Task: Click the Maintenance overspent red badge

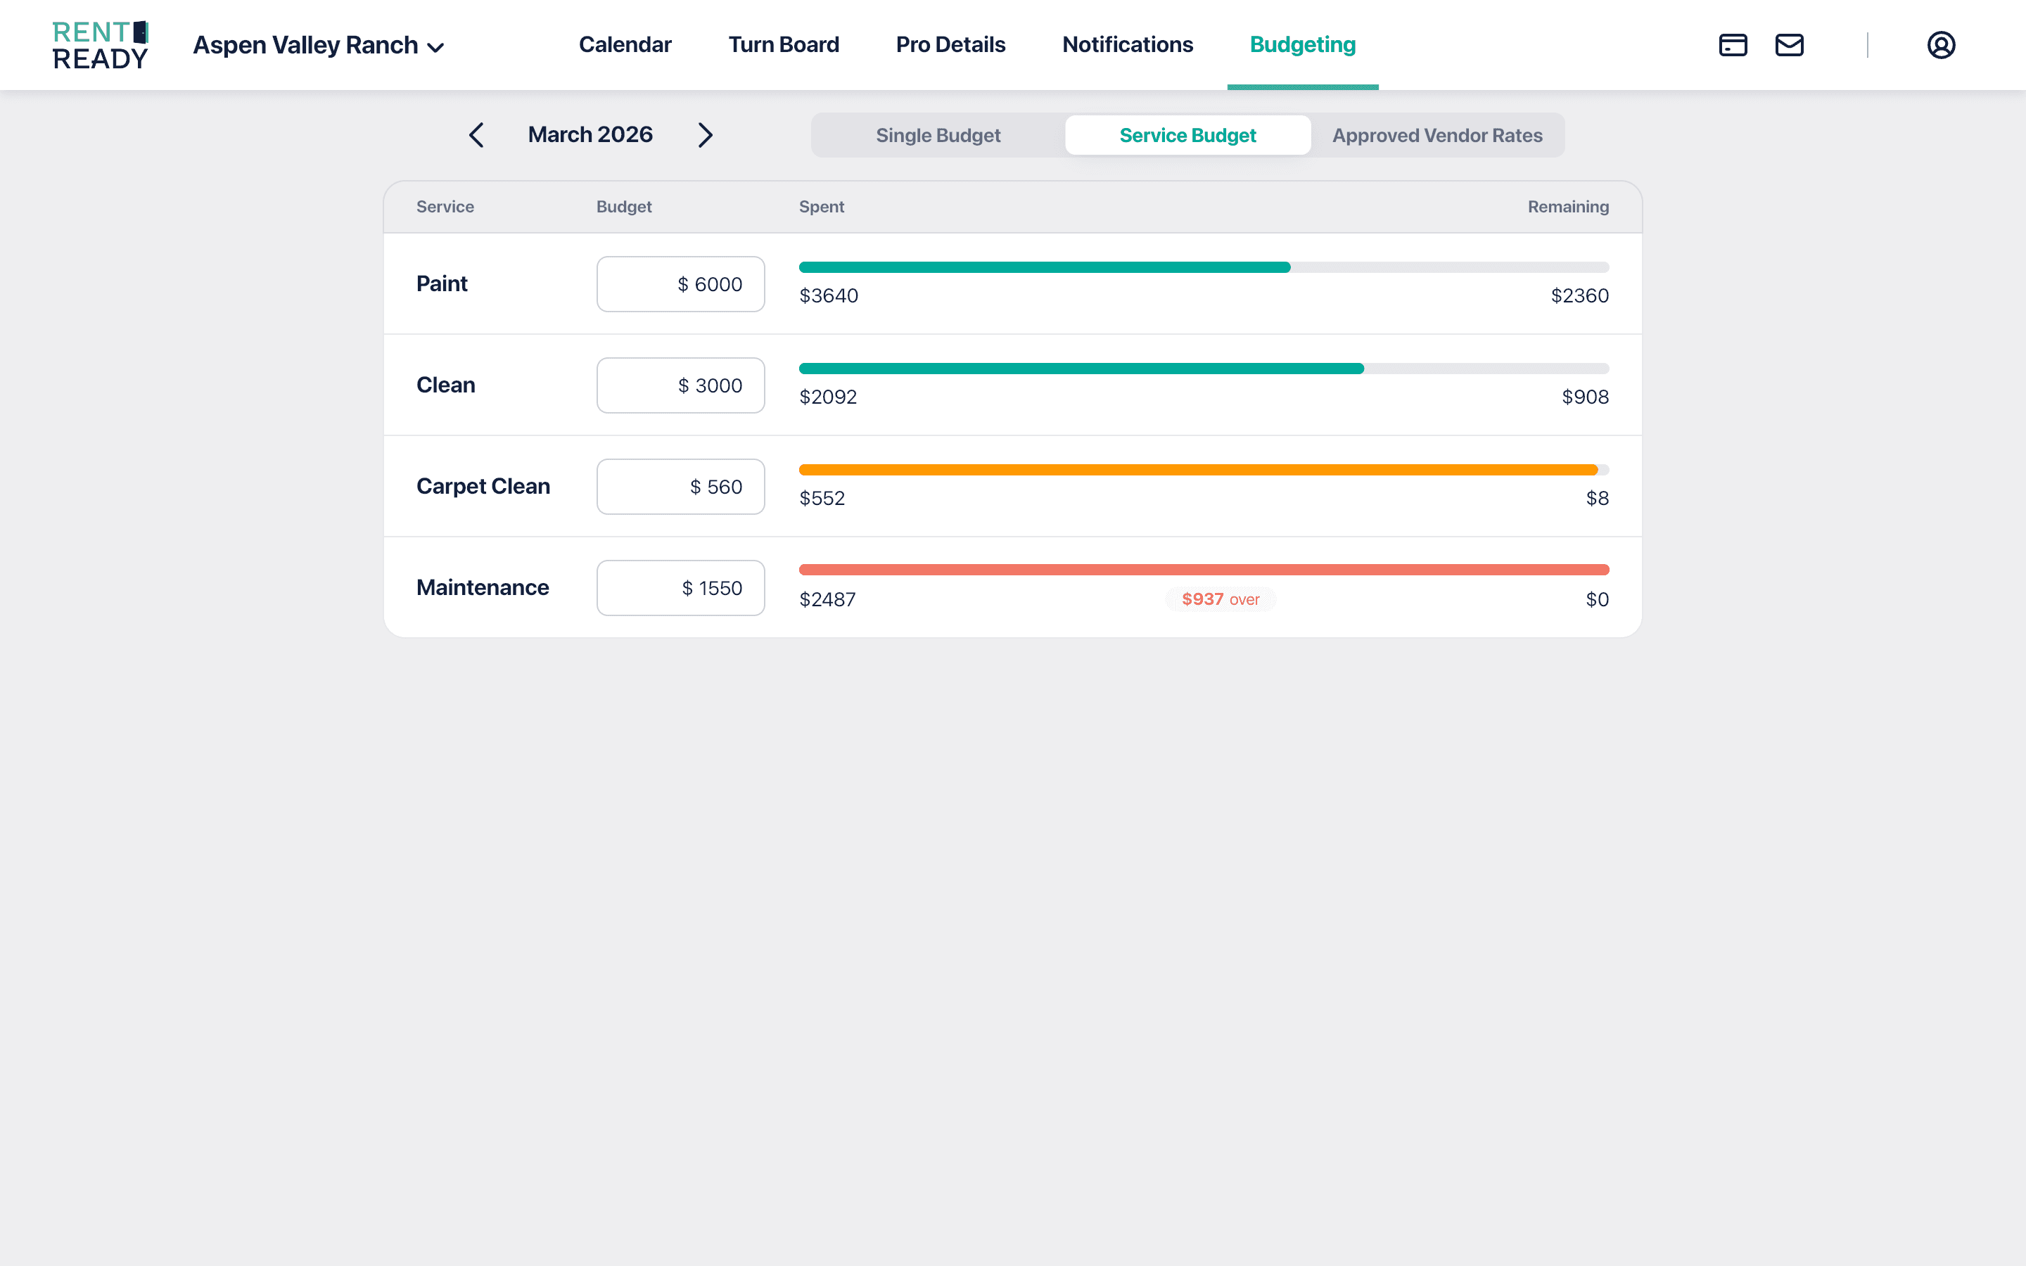Action: [1220, 599]
